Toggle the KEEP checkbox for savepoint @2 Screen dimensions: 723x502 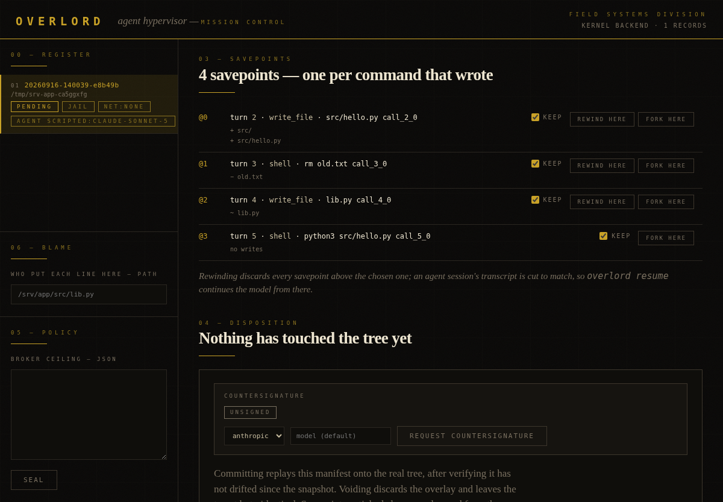(x=535, y=200)
